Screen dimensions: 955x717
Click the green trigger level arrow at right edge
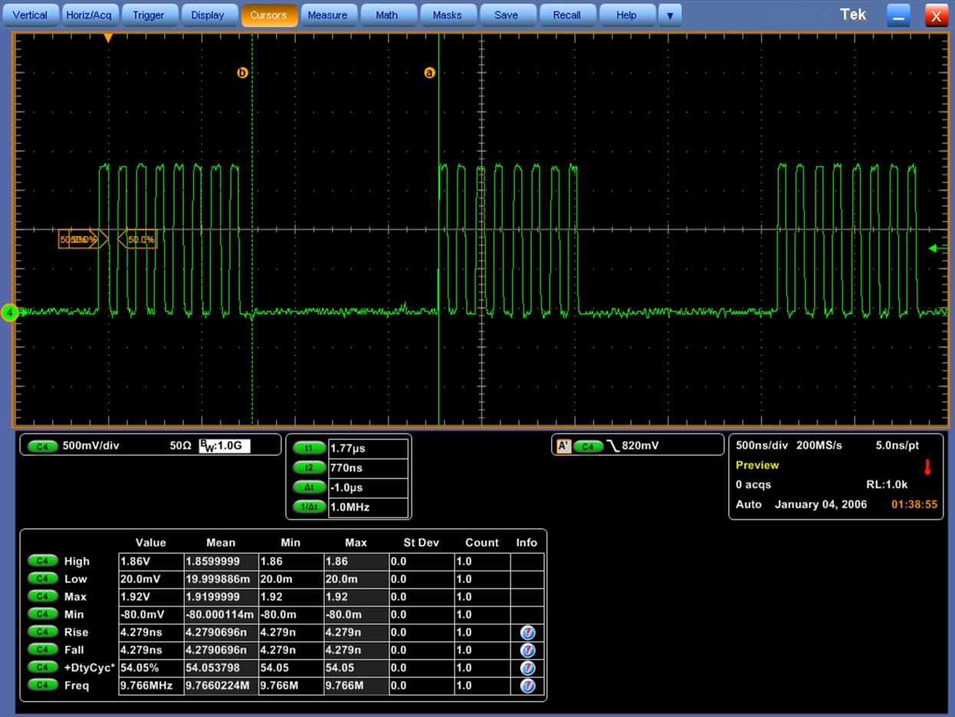tap(937, 248)
